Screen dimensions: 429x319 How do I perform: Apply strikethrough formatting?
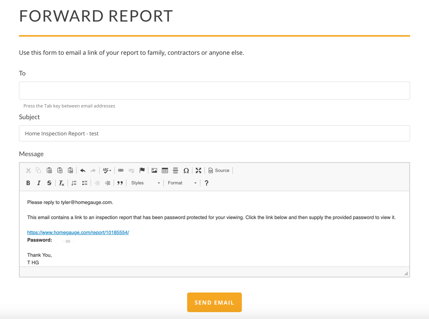click(49, 183)
